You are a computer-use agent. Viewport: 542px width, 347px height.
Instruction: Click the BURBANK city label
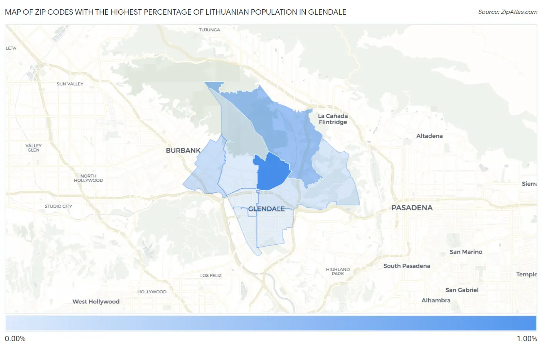[183, 151]
